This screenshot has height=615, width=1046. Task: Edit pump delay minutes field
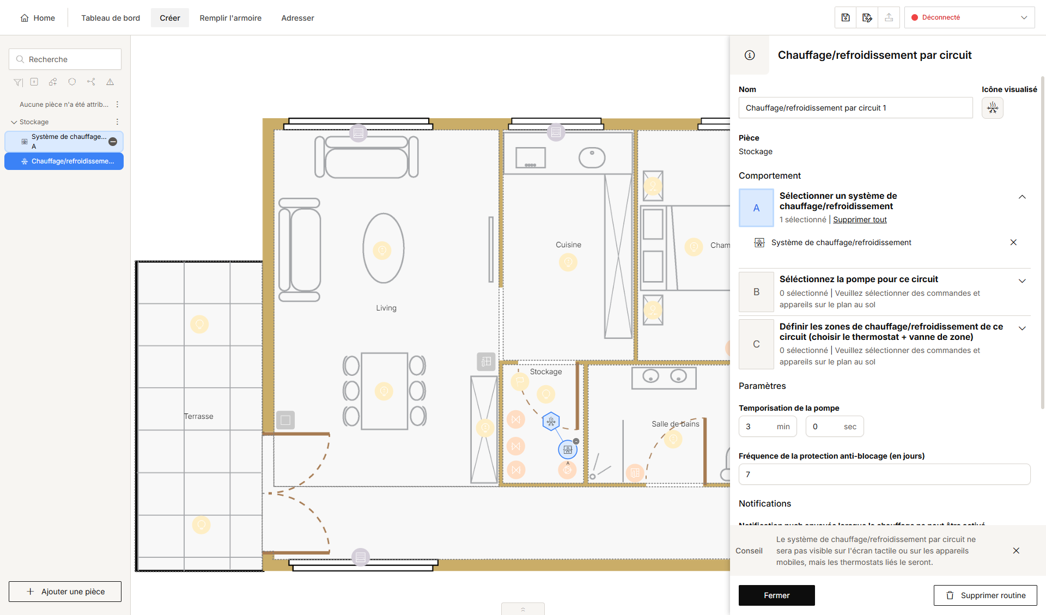click(x=768, y=427)
